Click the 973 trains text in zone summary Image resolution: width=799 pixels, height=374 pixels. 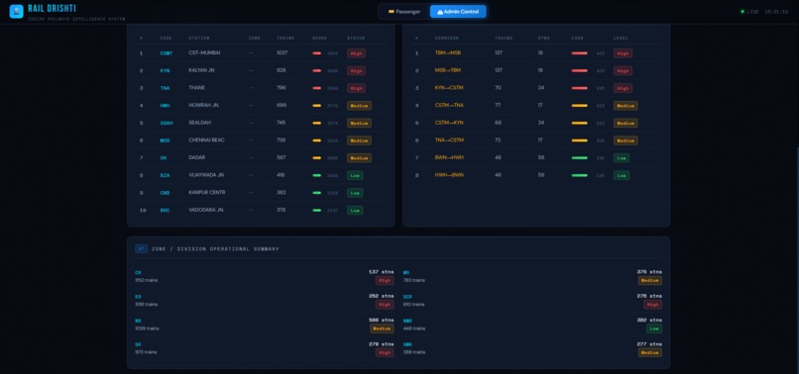coord(146,352)
